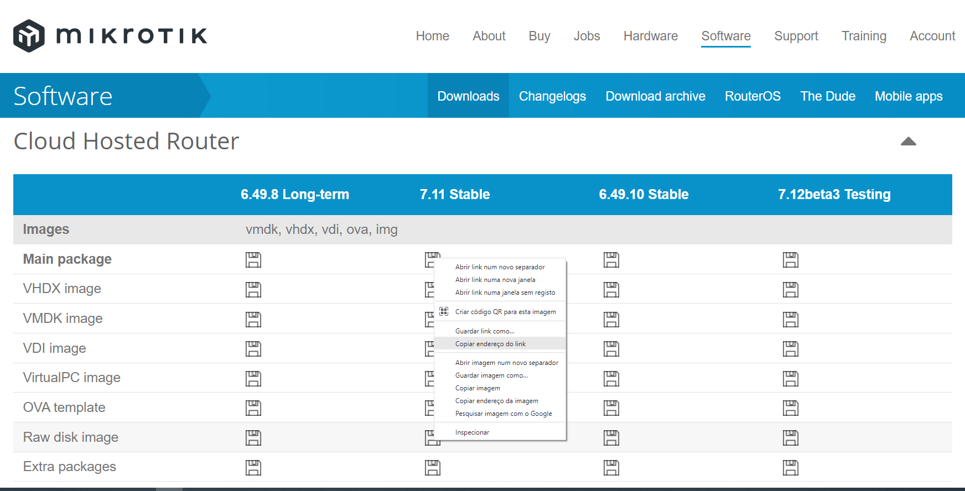Open The Dude tab

tap(828, 96)
